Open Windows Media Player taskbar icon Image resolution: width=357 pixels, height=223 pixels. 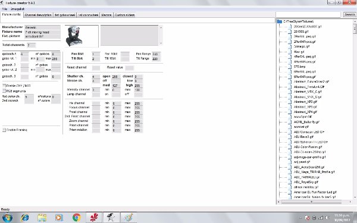pos(59,218)
